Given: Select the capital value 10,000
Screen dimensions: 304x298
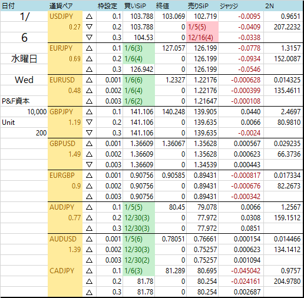Looking at the screenshot, I should pyautogui.click(x=37, y=112).
